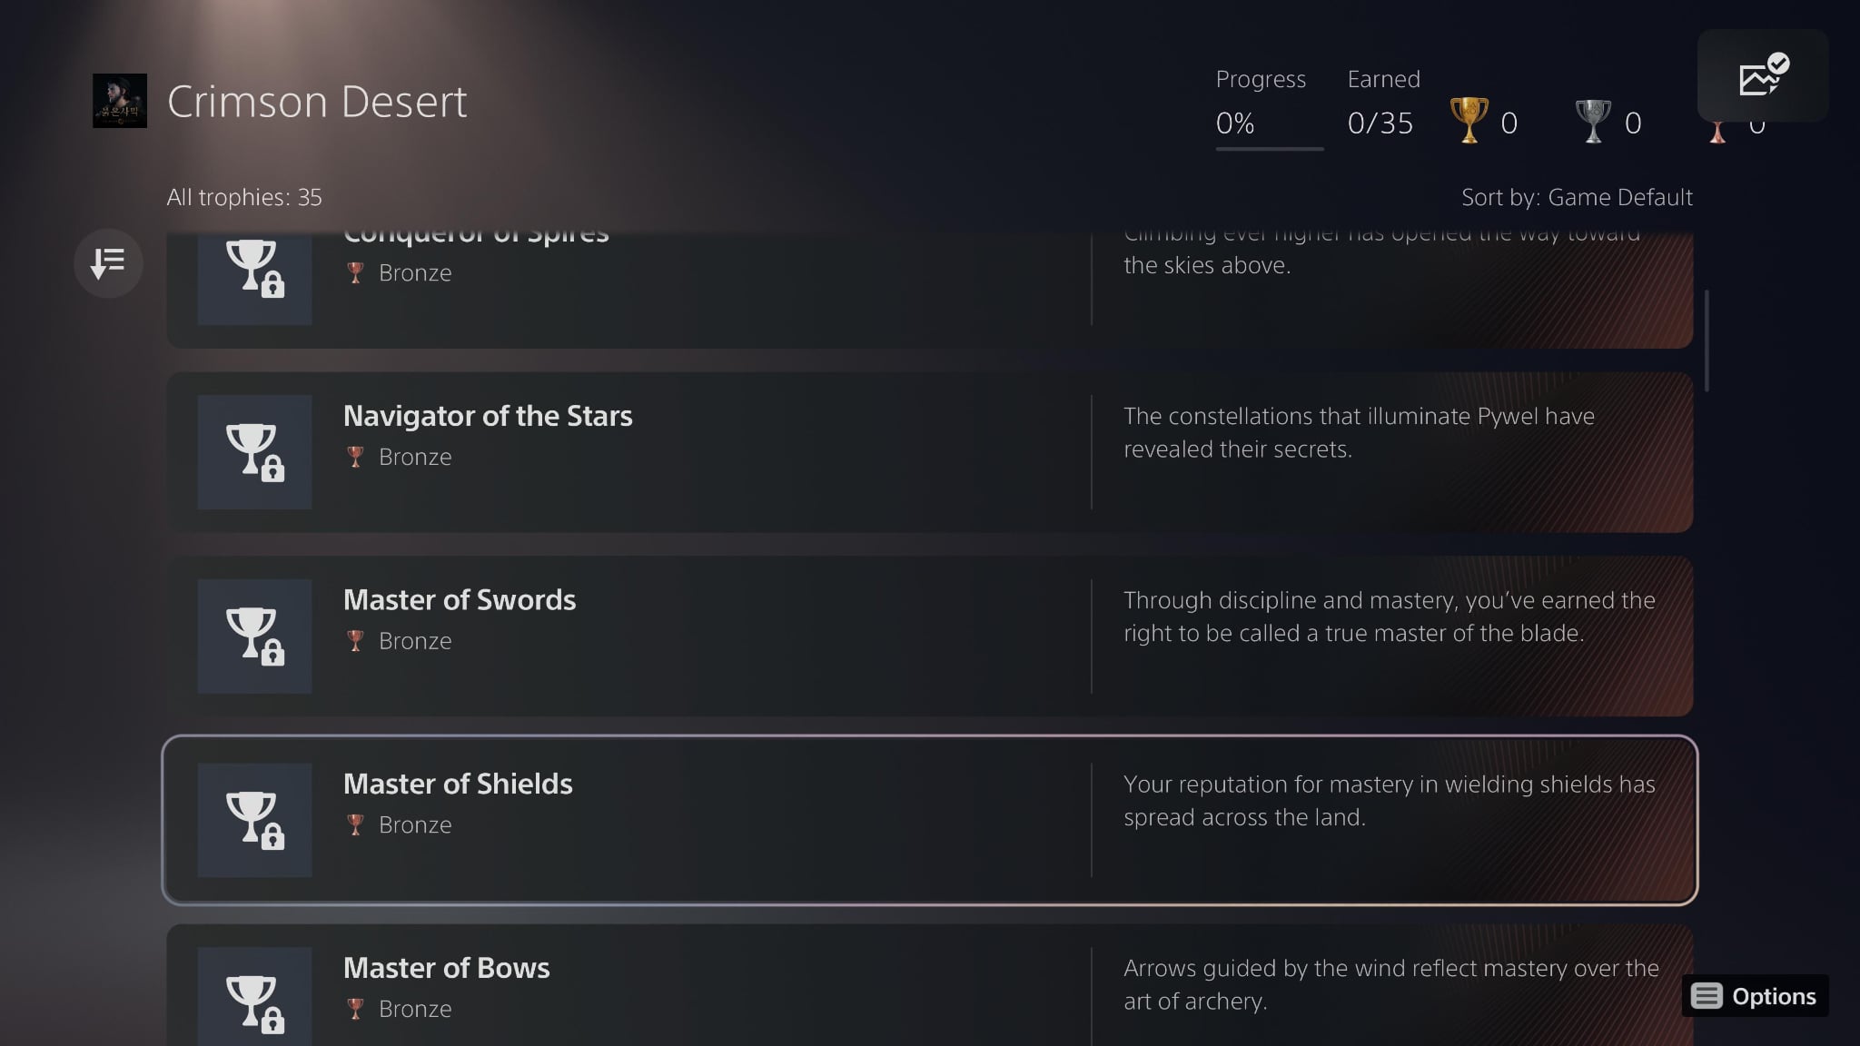The image size is (1860, 1046).
Task: Open the Master of Bows trophy title
Action: pyautogui.click(x=446, y=968)
